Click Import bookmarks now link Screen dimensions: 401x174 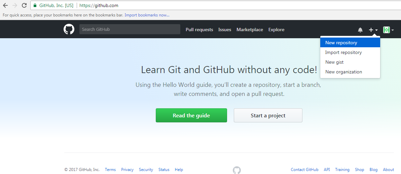pyautogui.click(x=147, y=15)
